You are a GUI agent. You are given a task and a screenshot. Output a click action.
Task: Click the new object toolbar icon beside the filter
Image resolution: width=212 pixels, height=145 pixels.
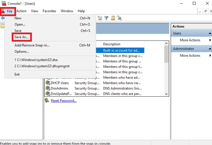pyautogui.click(x=100, y=18)
